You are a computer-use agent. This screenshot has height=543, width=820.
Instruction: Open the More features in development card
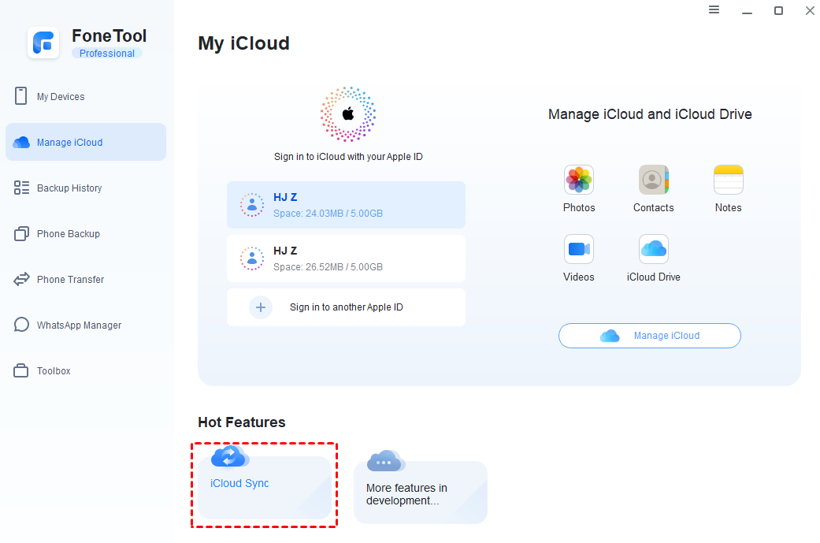click(x=420, y=491)
